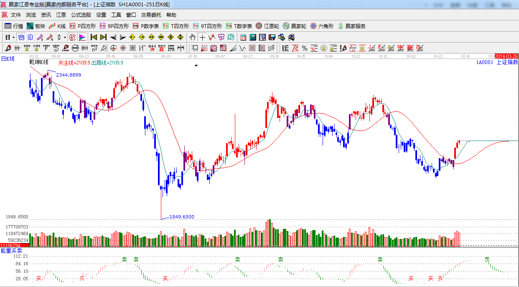Expand the 日 period dropdown
The width and height of the screenshot is (519, 287).
[13, 37]
